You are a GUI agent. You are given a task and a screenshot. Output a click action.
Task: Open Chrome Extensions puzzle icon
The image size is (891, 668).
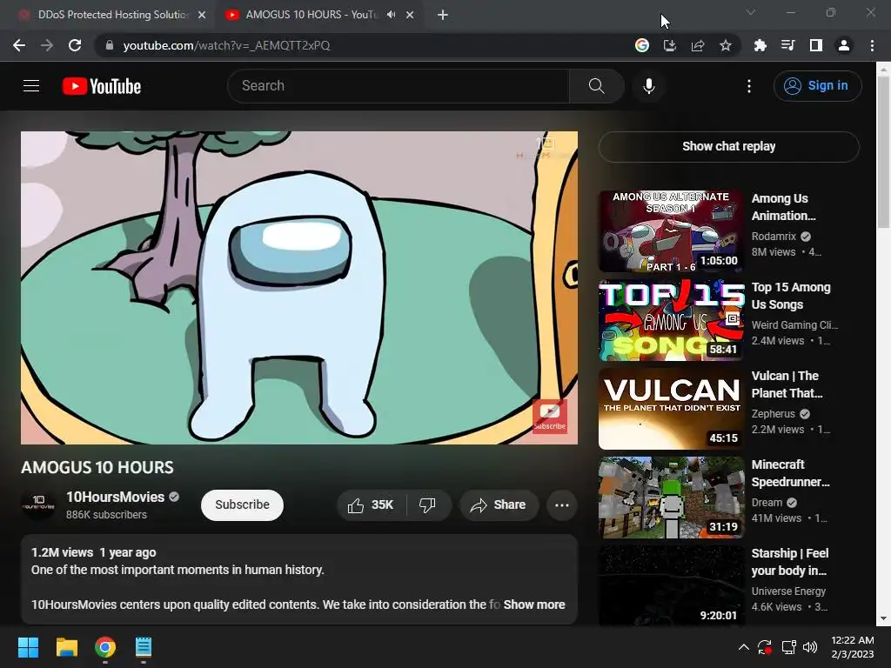click(760, 45)
